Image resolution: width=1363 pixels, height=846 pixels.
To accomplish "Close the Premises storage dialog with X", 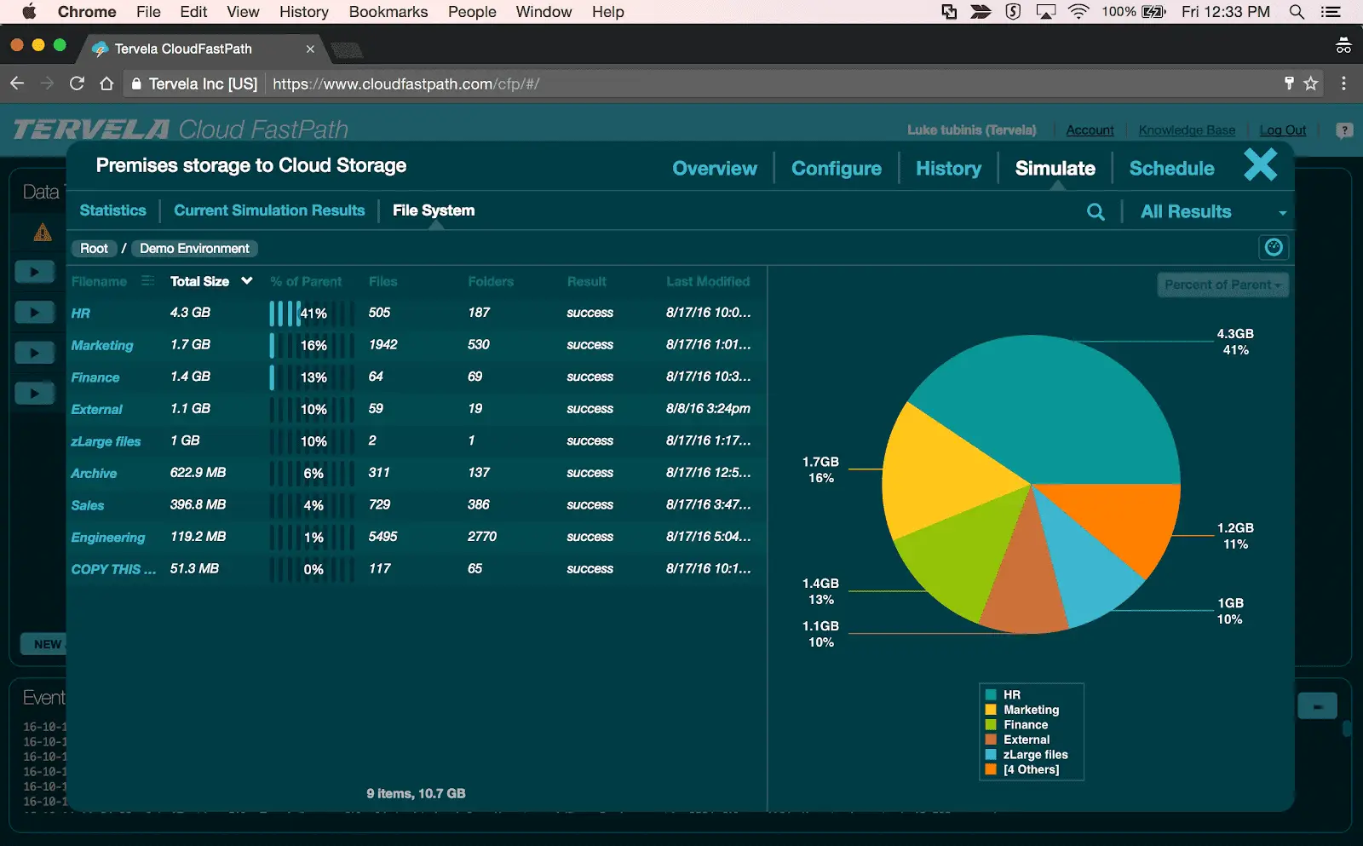I will (1260, 164).
